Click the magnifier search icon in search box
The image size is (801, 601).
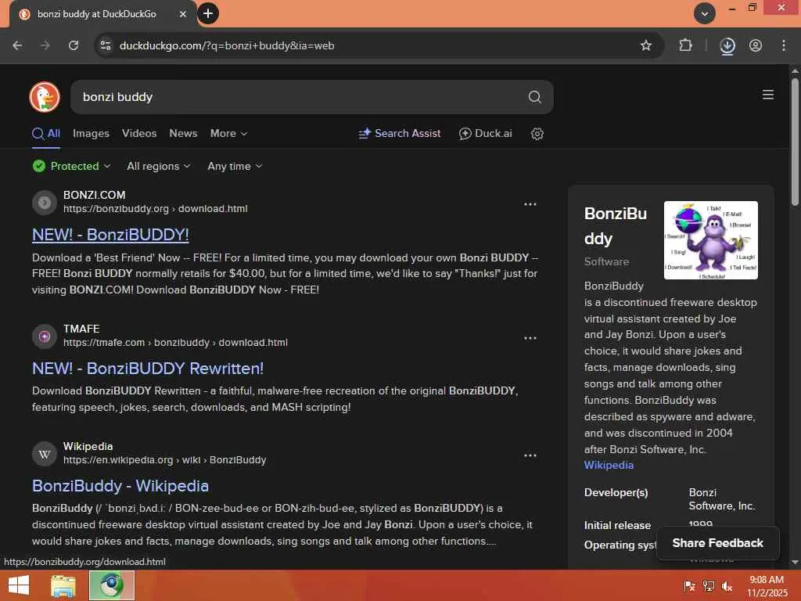tap(534, 97)
